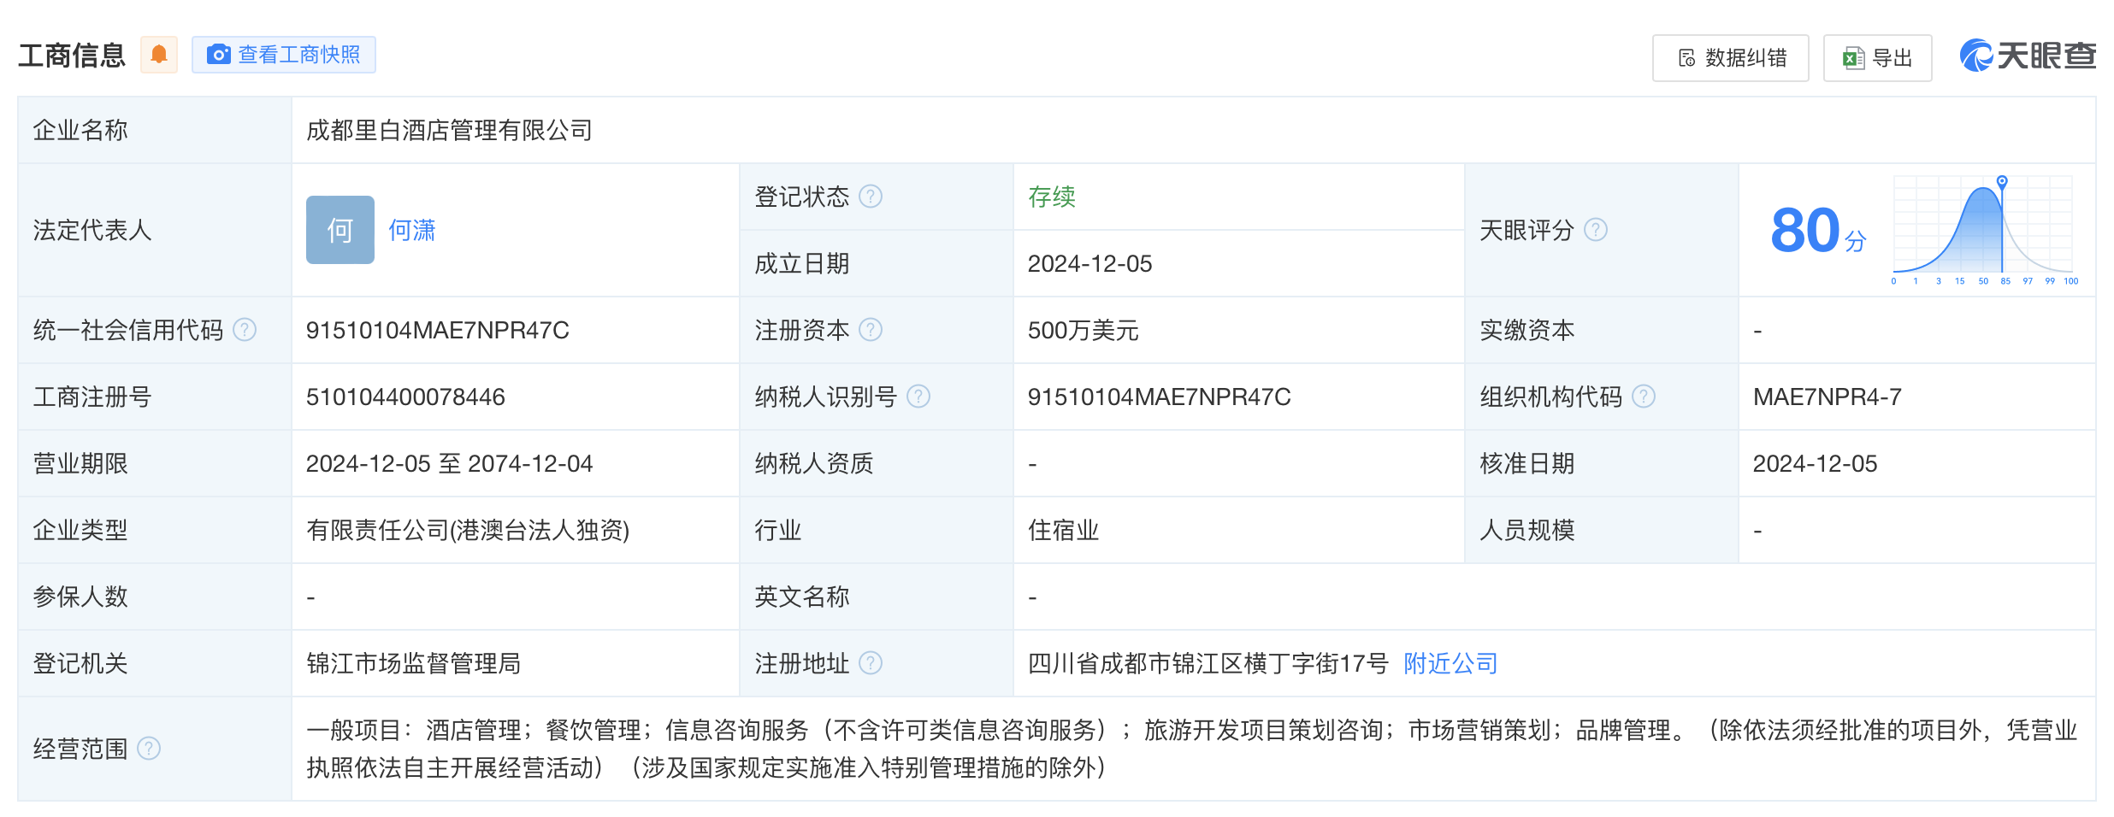Click the 天眼查 logo

click(x=2027, y=56)
